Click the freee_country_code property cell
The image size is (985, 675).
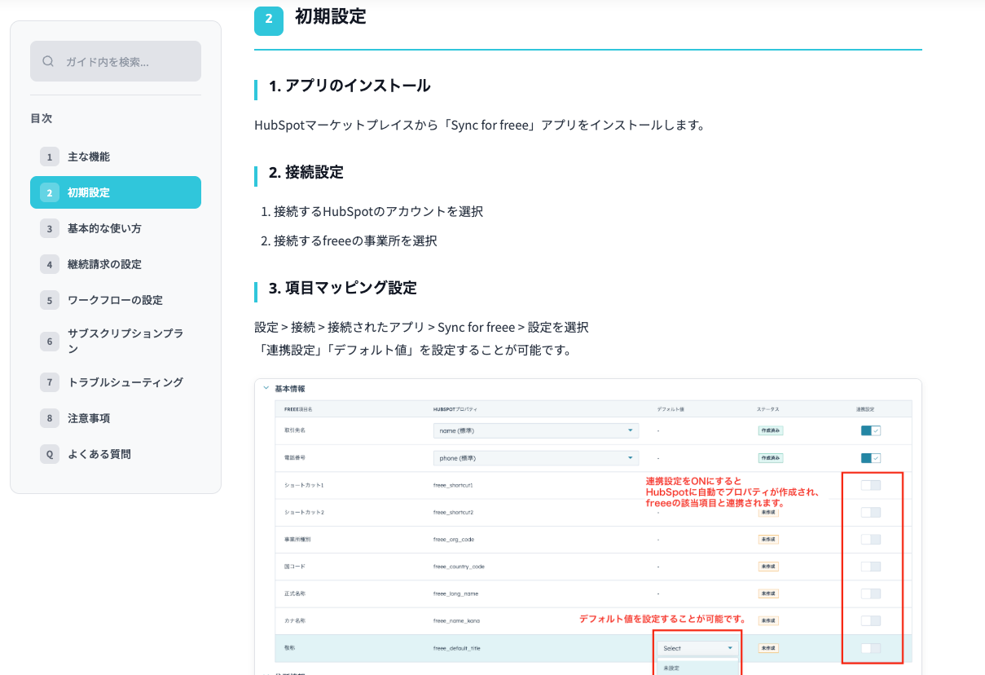459,567
